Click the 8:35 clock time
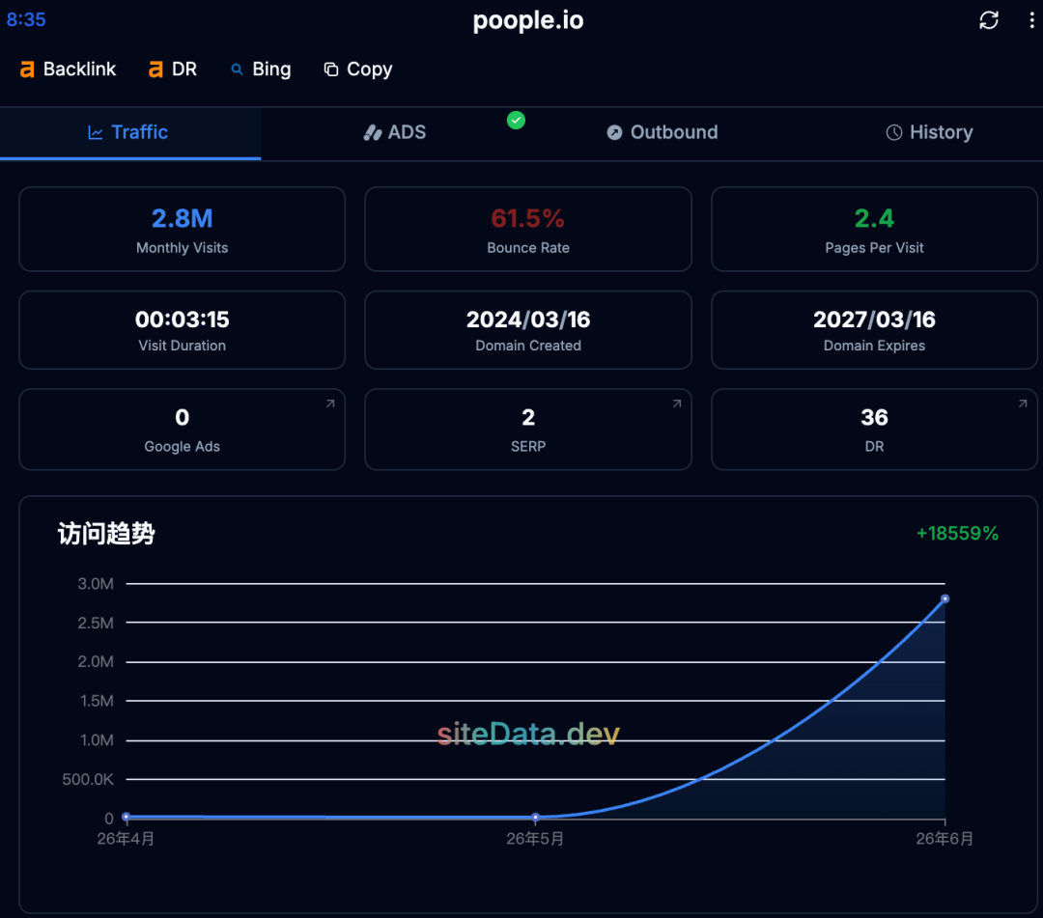Screen dimensions: 1043x918 point(26,19)
